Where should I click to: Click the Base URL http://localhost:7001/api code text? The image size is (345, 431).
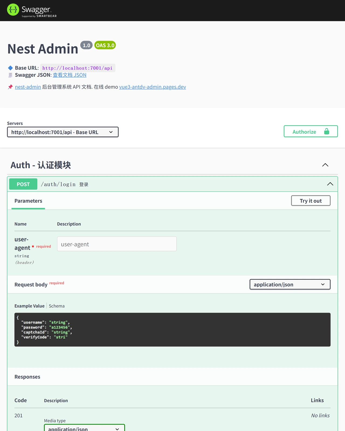[77, 68]
